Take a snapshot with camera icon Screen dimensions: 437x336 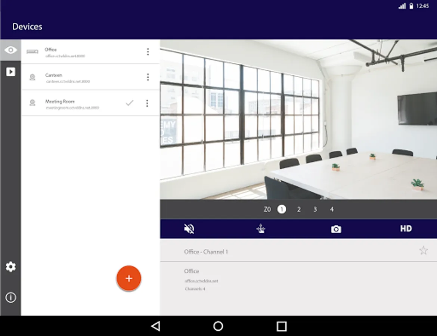pyautogui.click(x=336, y=229)
